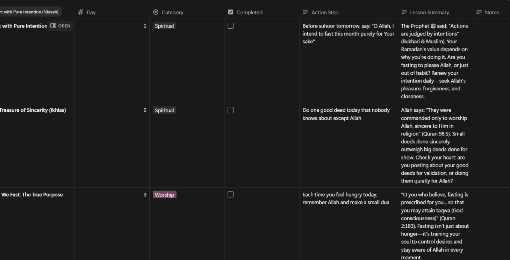This screenshot has height=260, width=510.
Task: Open the Spiritual category dropdown for Day 1
Action: 164,26
